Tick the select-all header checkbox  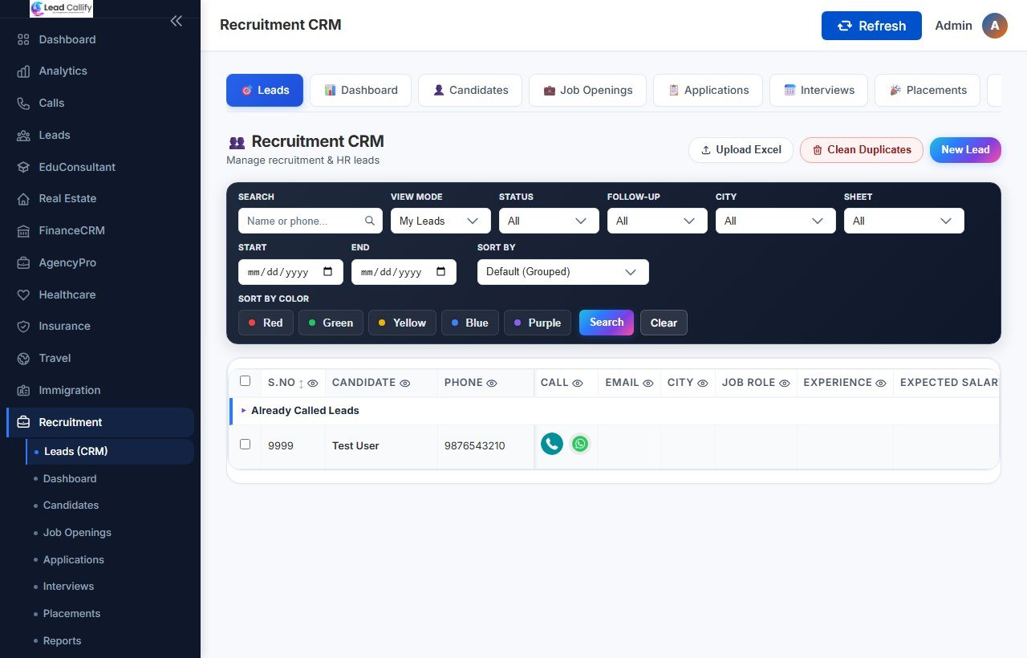(246, 381)
